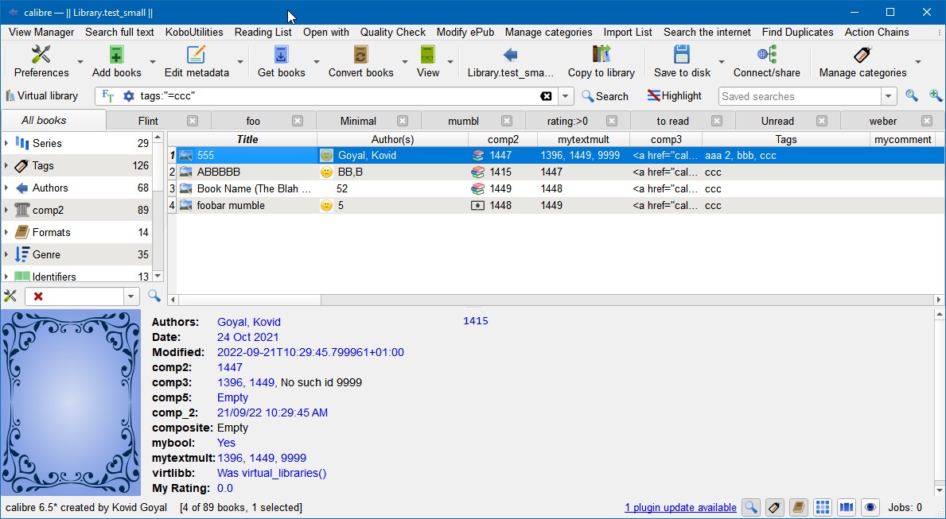
Task: Close the Minimal tab
Action: point(403,121)
